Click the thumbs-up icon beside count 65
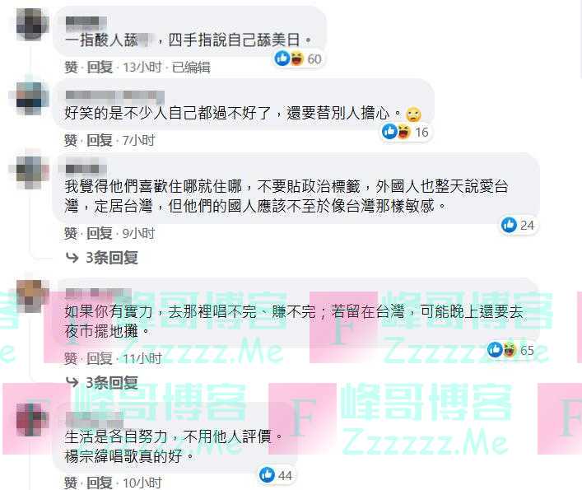 tap(495, 349)
